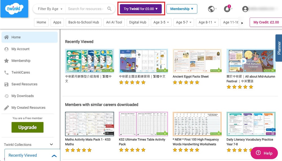Click the Membership star icon

click(x=6, y=61)
